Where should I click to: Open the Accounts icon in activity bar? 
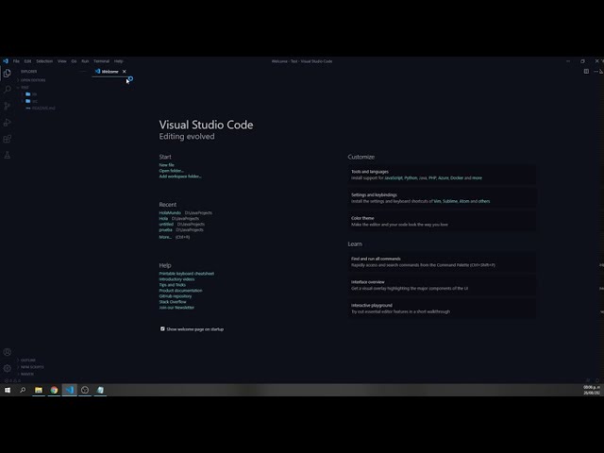tap(7, 352)
